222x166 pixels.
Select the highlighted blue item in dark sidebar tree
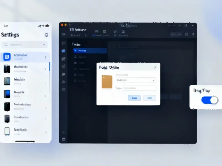89,51
